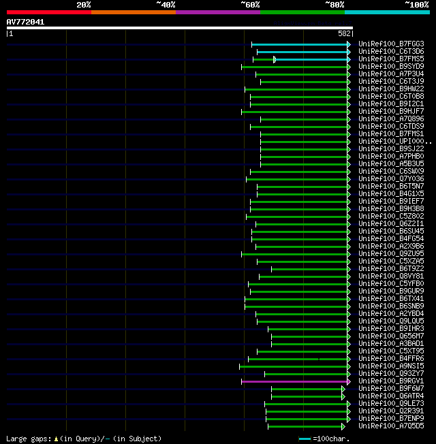Click the arrowhead ending the UniRef100_Q6ATR4 alignment
436x444 pixels.
tap(343, 397)
